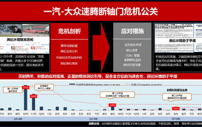Click the social media posts screenshot strip
The width and height of the screenshot is (202, 127).
(x=24, y=48)
